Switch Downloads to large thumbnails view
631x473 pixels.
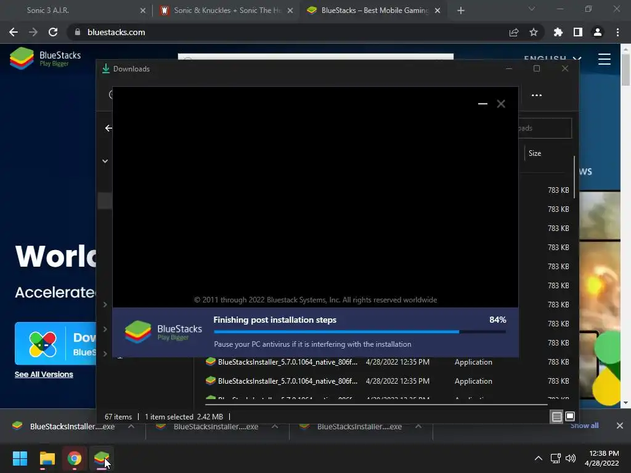pos(570,416)
